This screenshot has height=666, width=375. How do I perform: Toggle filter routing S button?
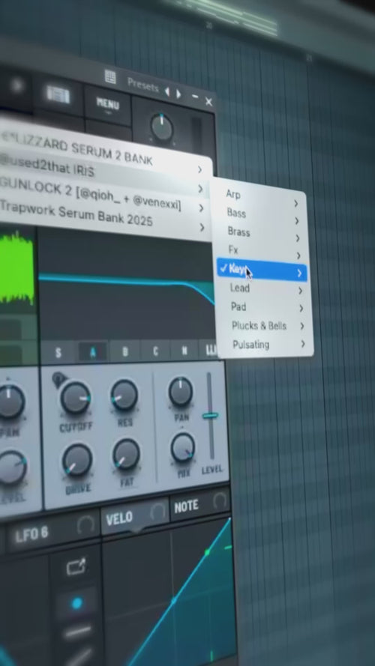pyautogui.click(x=58, y=353)
